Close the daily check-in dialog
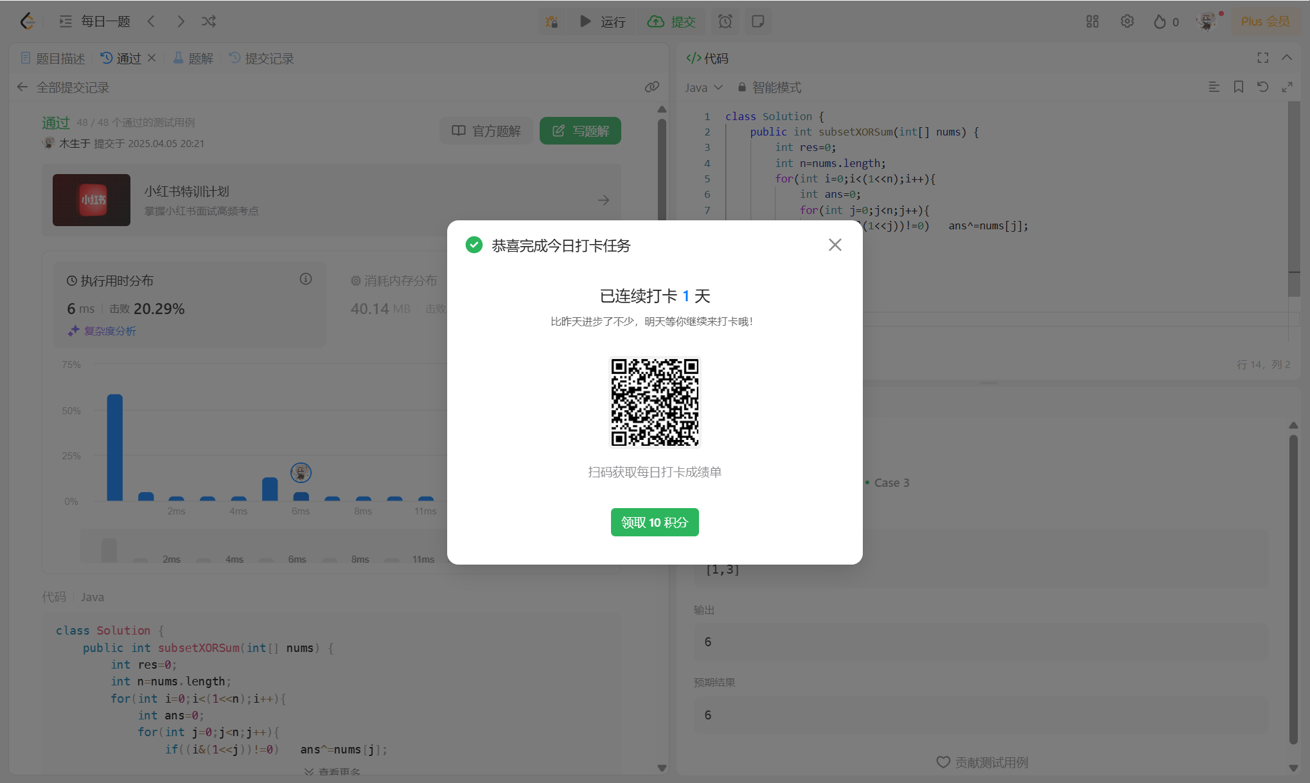1310x783 pixels. click(835, 245)
